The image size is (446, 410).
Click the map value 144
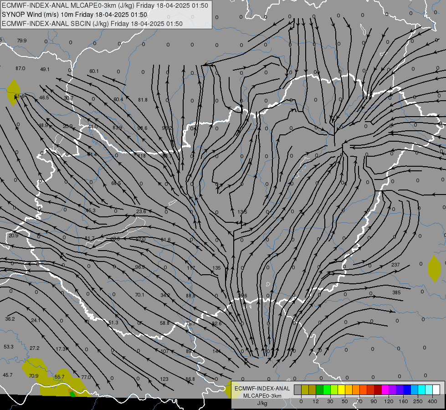pyautogui.click(x=216, y=351)
